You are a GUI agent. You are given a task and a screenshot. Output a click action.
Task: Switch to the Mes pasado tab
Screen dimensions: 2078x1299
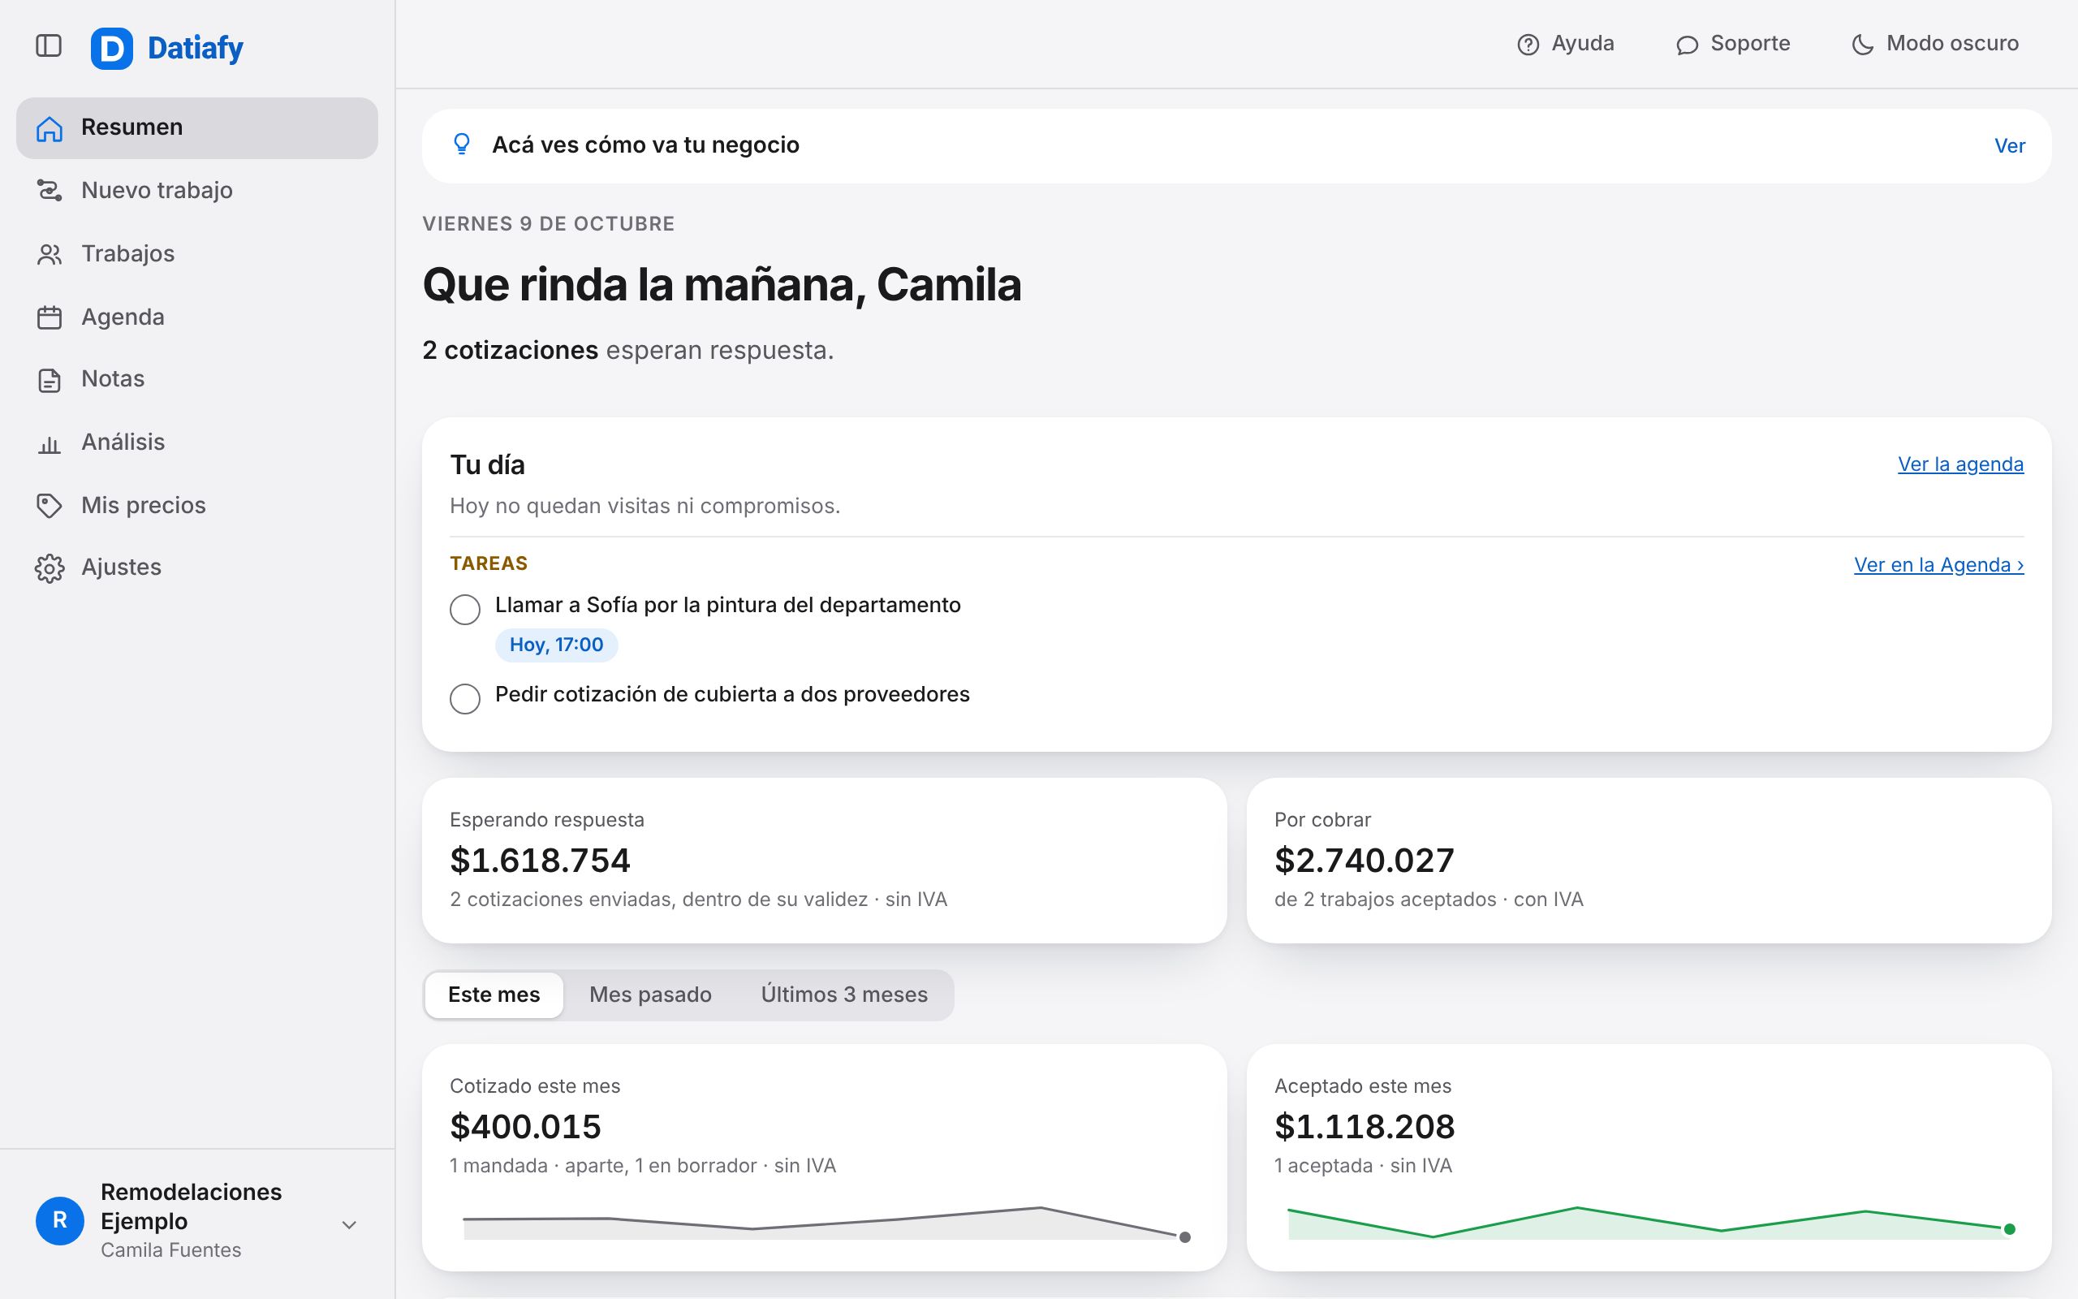pos(650,995)
